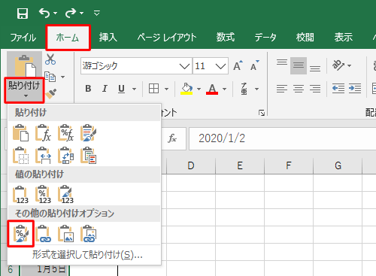Paste Values and Number Formatting
This screenshot has height=276, width=376.
pos(43,194)
